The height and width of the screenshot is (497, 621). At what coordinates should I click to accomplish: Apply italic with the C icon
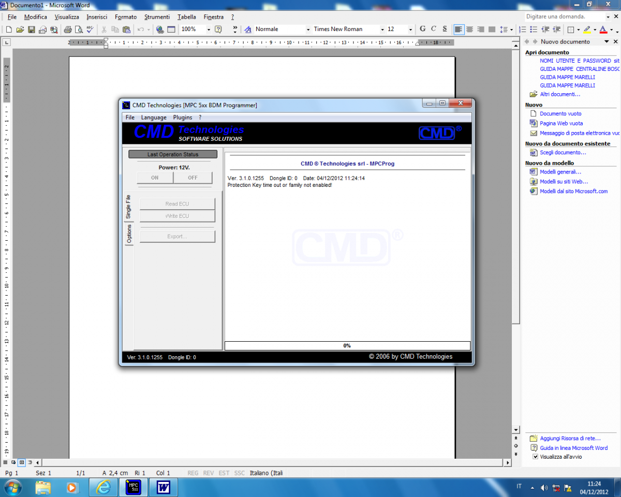coord(434,29)
